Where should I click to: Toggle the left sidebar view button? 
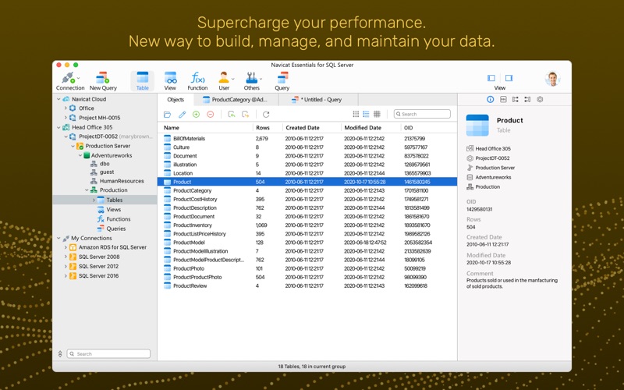point(491,78)
